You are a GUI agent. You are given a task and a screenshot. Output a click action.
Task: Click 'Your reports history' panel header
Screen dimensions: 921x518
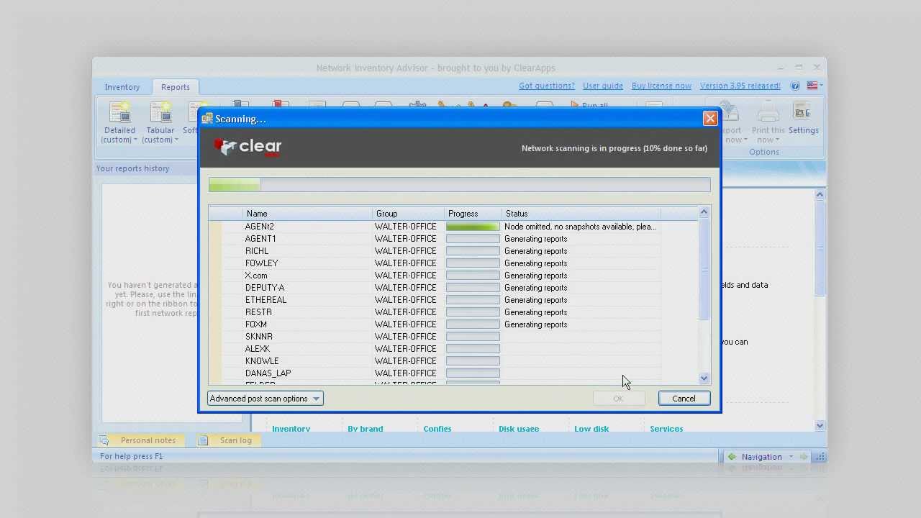[x=133, y=168]
